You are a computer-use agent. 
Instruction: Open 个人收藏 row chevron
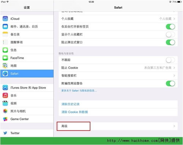174,19
